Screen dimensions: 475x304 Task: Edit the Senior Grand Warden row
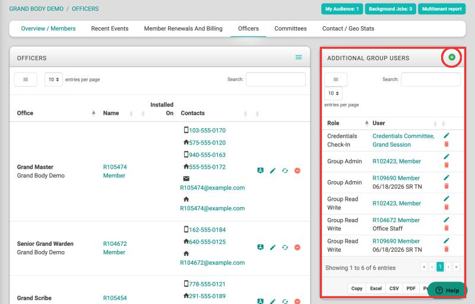coord(273,248)
